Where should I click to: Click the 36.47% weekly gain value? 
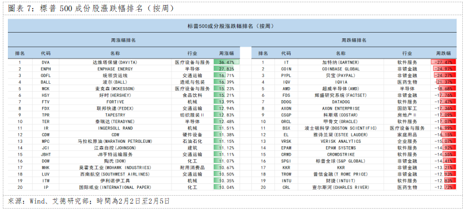[x=227, y=62]
